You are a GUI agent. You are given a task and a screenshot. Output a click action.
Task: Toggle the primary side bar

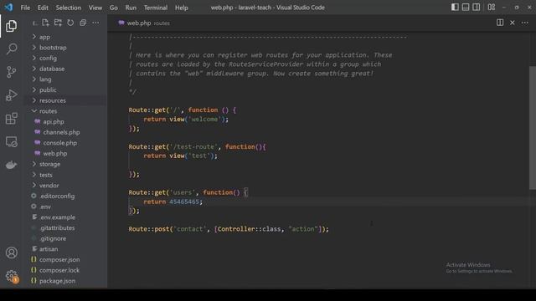click(455, 8)
